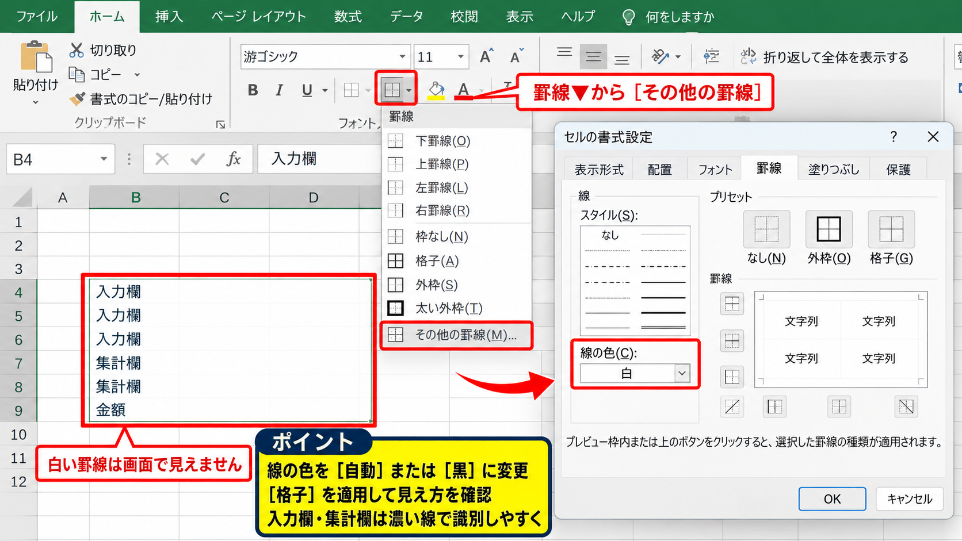962x541 pixels.
Task: Switch to the 塗りつぶし tab in dialog
Action: coord(834,169)
